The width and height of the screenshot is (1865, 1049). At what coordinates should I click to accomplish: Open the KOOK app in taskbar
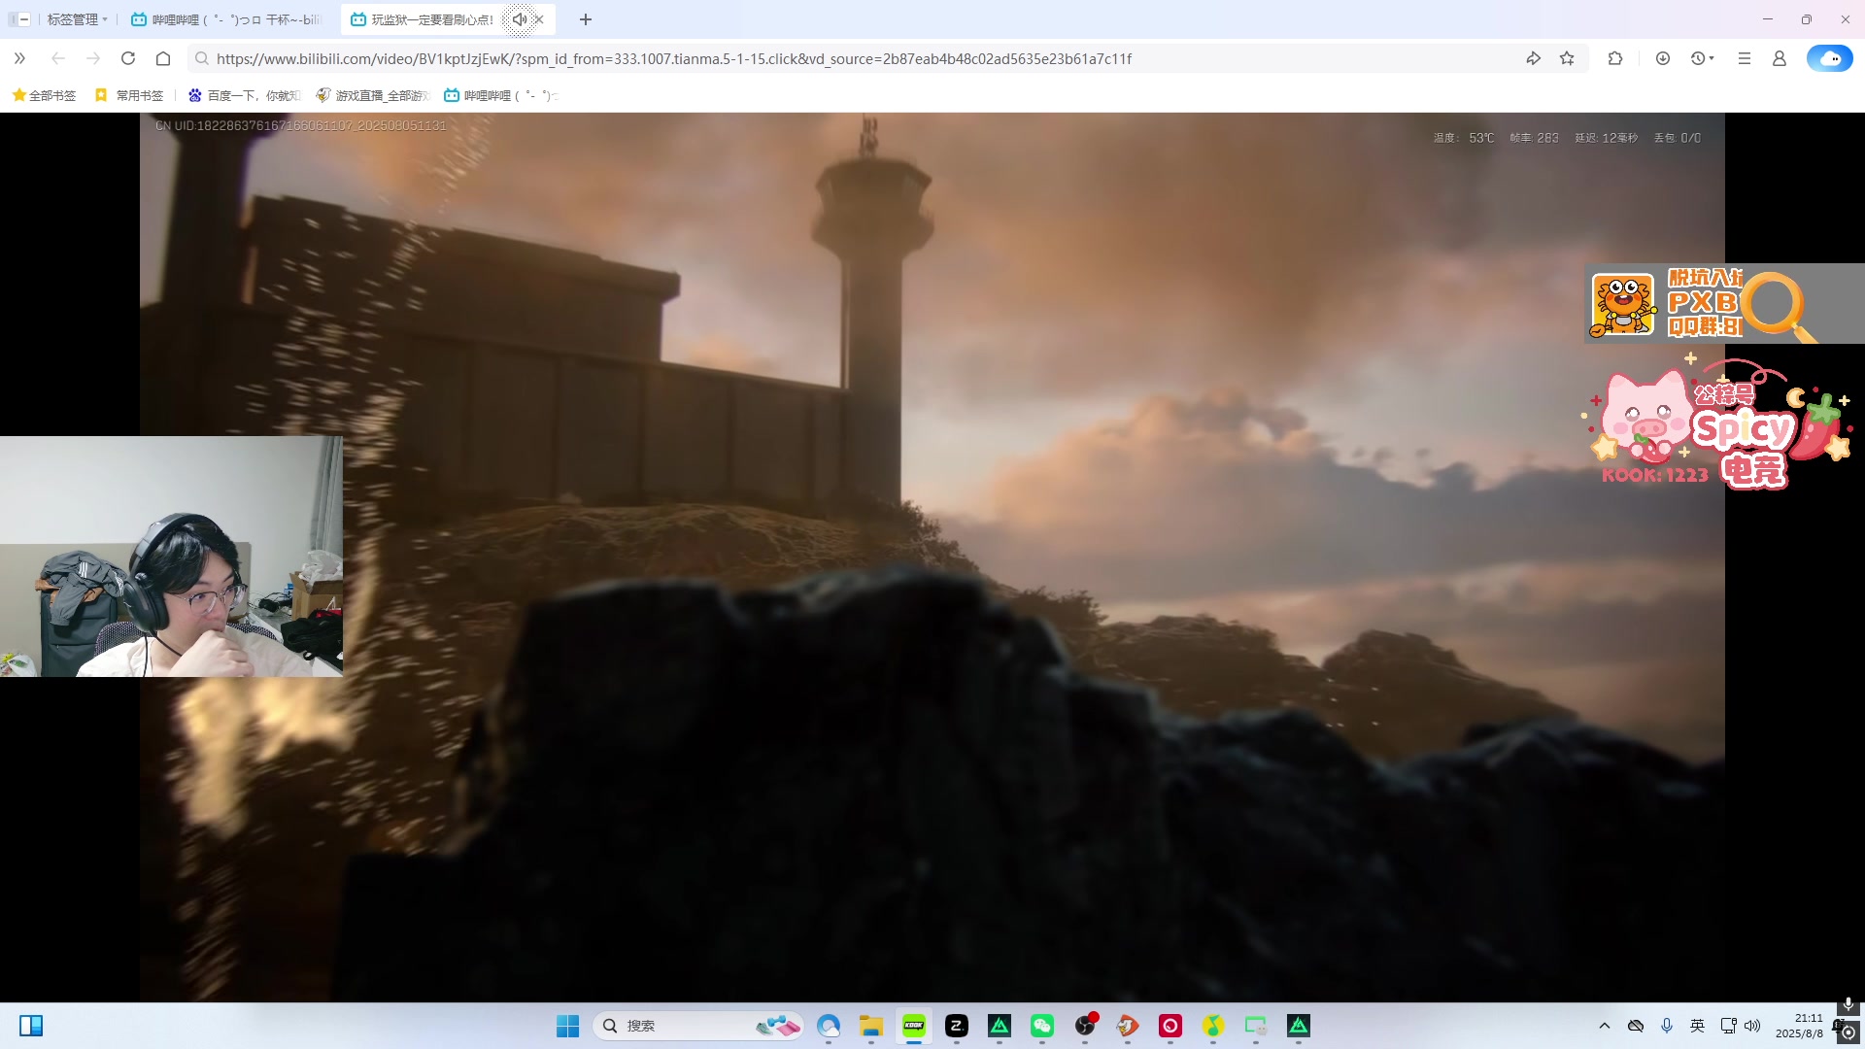tap(914, 1026)
